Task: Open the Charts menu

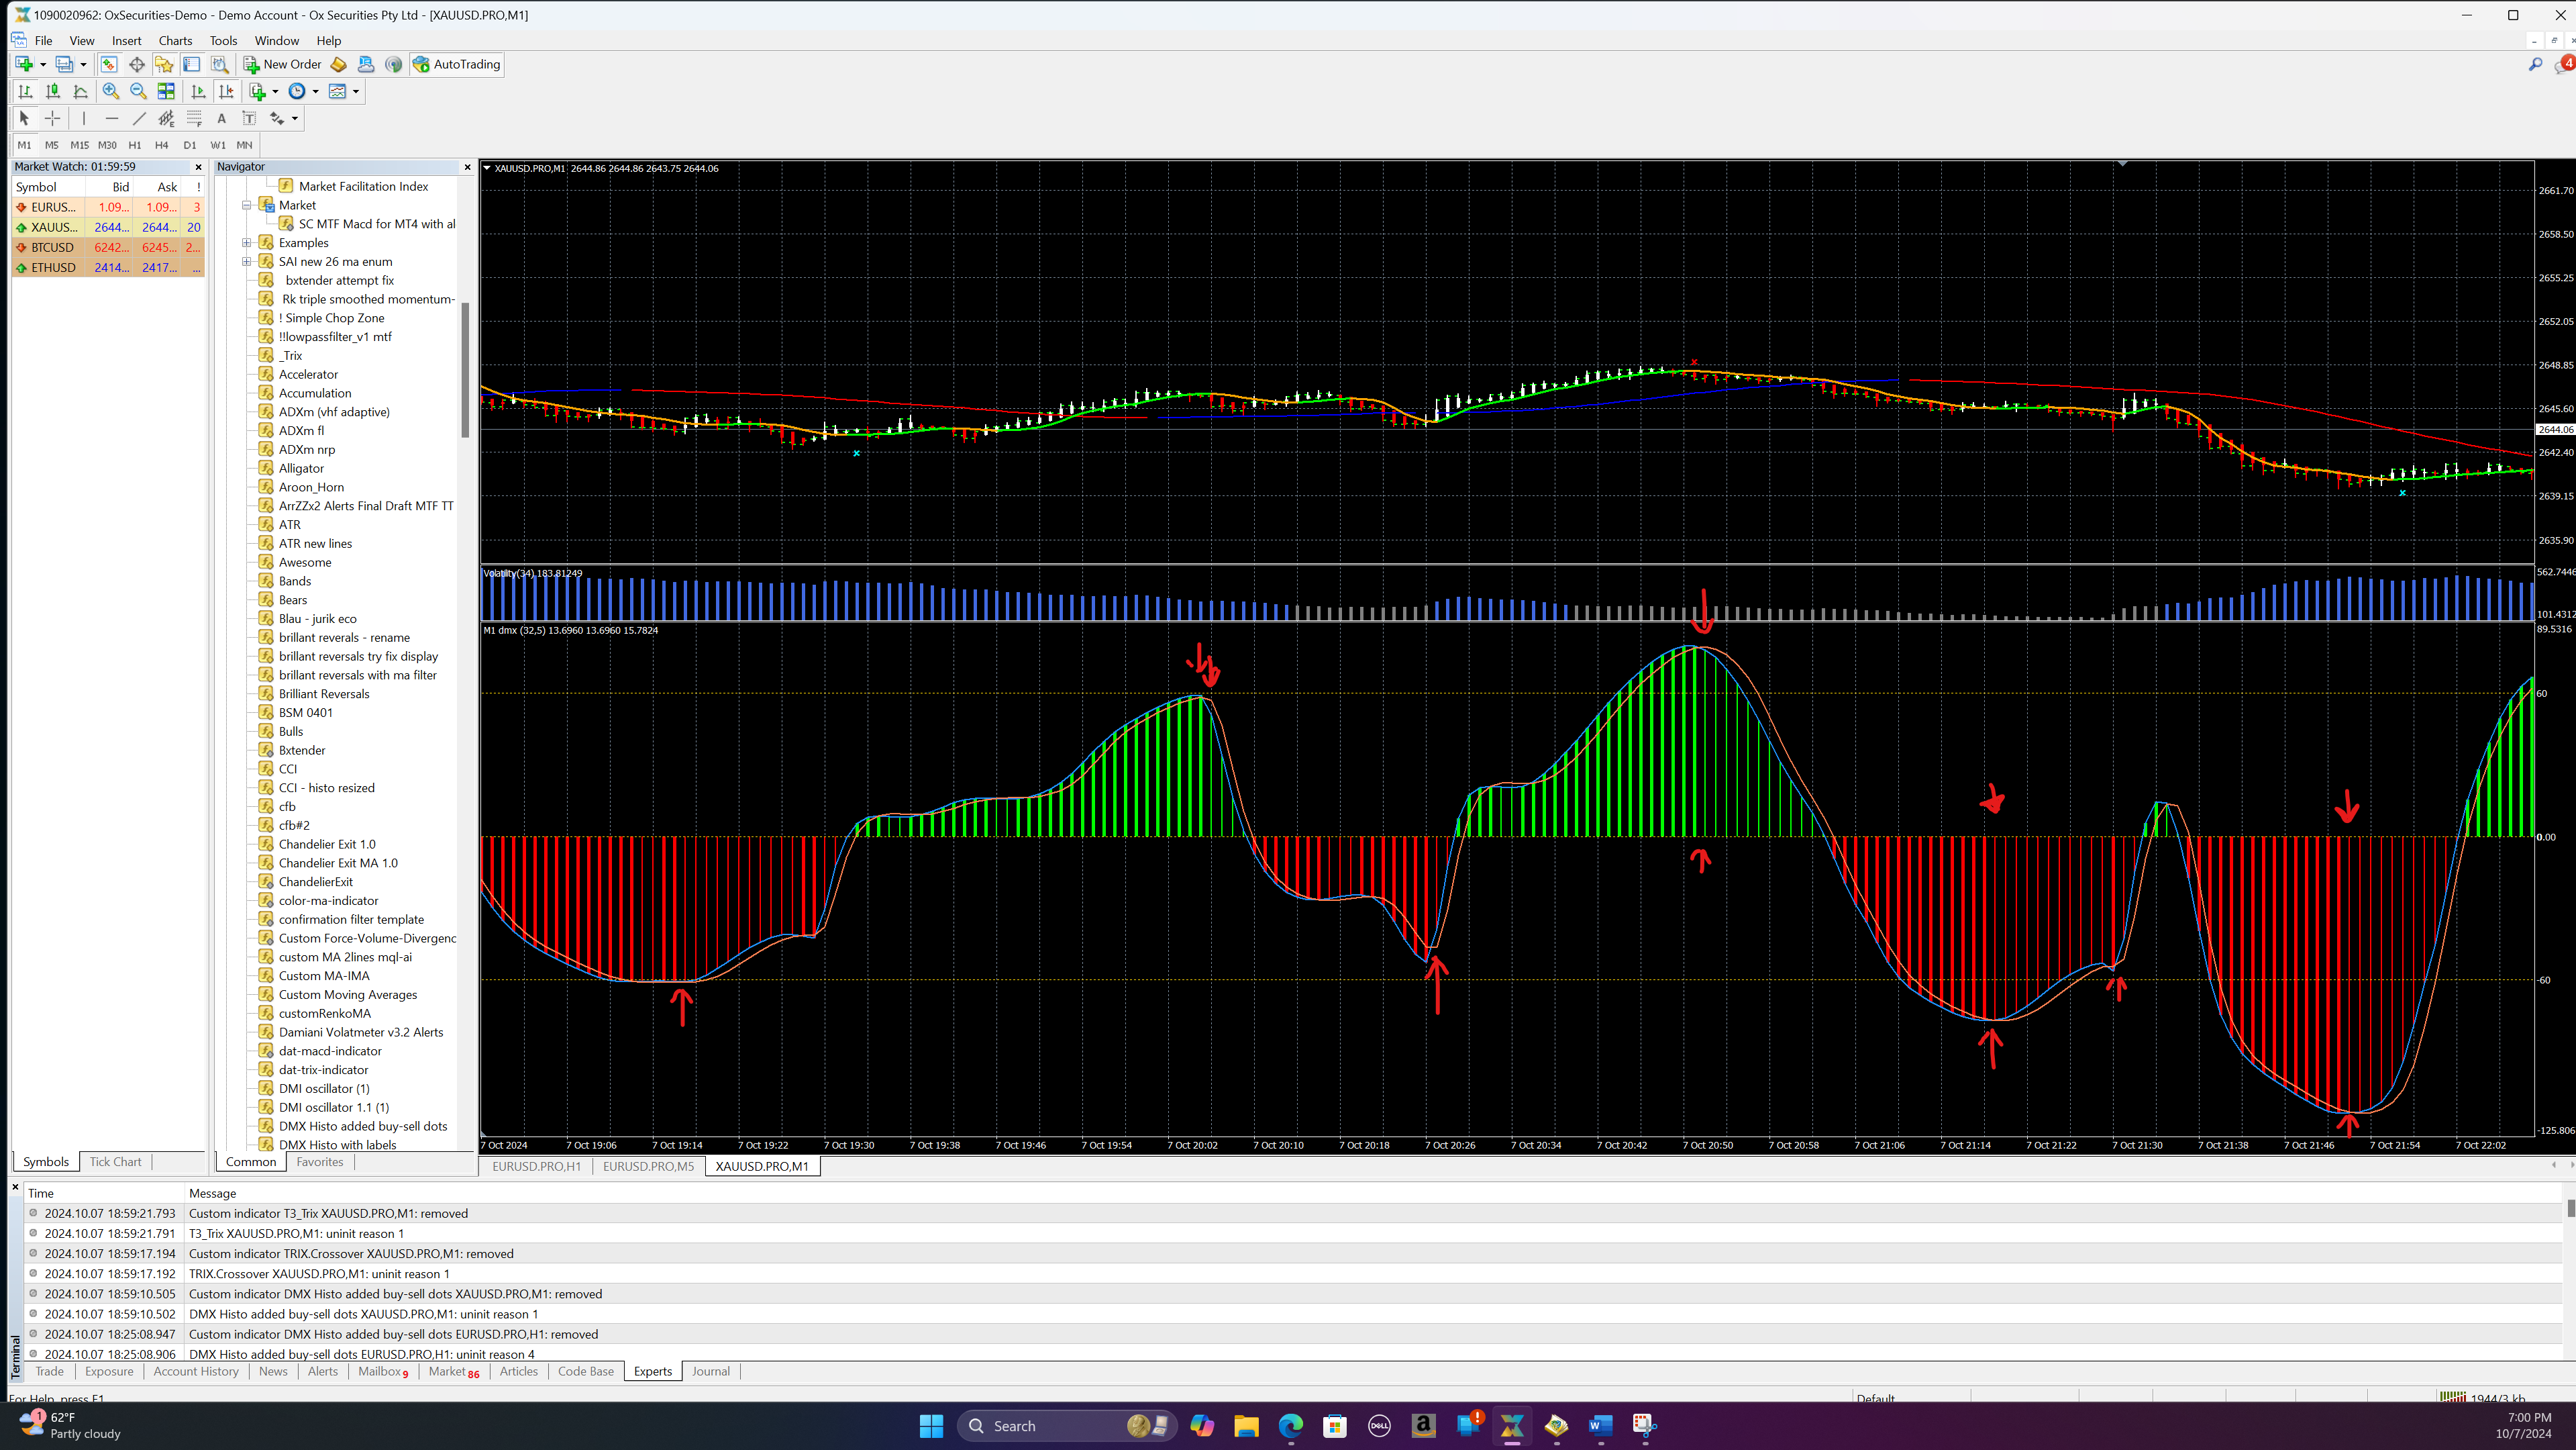Action: (x=175, y=41)
